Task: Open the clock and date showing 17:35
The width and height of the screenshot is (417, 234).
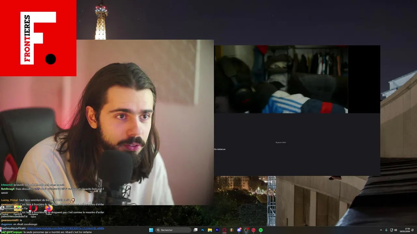Action: 405,230
